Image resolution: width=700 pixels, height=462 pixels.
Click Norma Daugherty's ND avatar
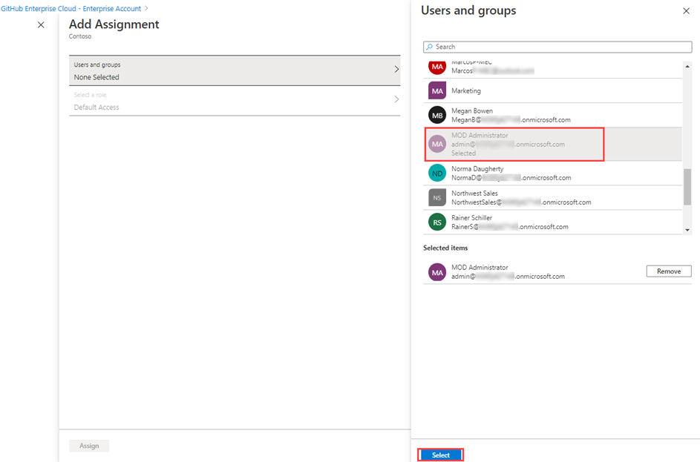tap(436, 173)
